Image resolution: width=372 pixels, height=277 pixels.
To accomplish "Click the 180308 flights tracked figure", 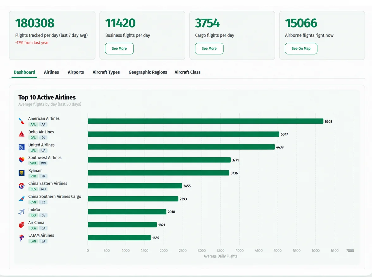I will click(x=35, y=23).
